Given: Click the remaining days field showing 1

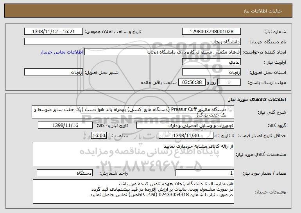Looking at the screenshot, I should [229, 82].
